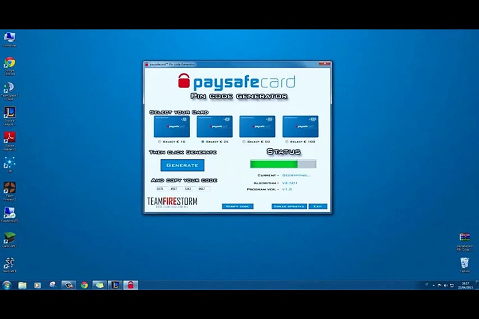The image size is (479, 319).
Task: Open the League of Legends desktop shortcut
Action: click(x=9, y=116)
